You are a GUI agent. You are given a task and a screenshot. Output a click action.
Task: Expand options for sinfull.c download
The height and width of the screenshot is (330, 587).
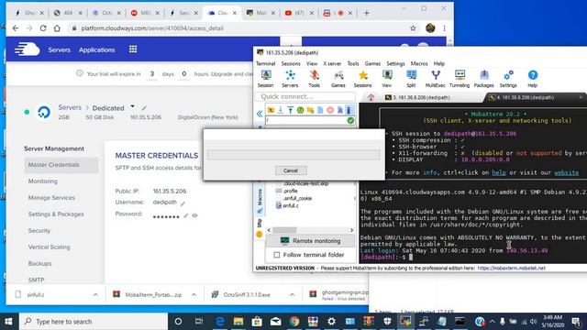(95, 295)
